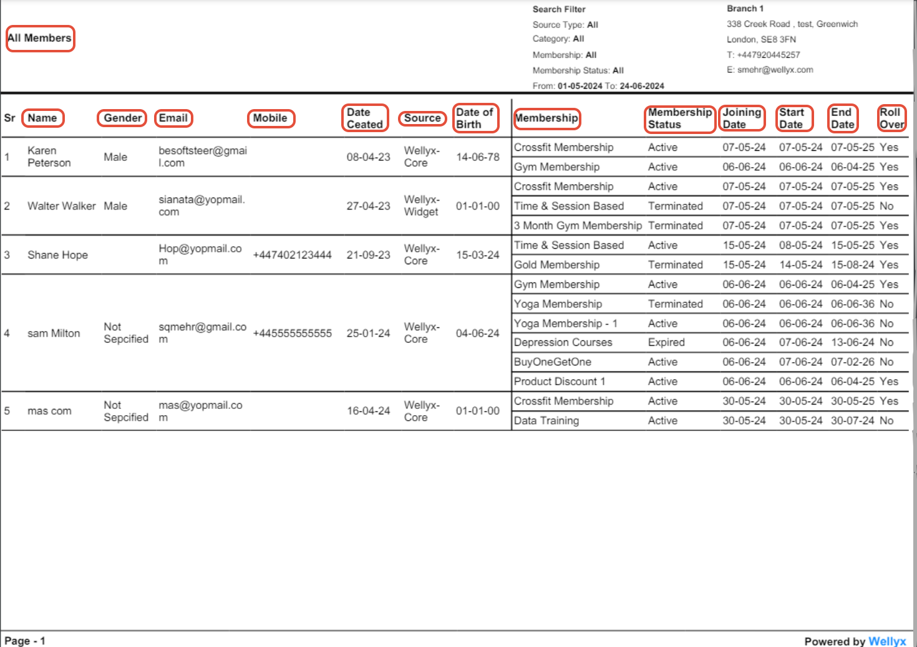
Task: Select the email besoftsteer@gmail.com
Action: coord(203,157)
